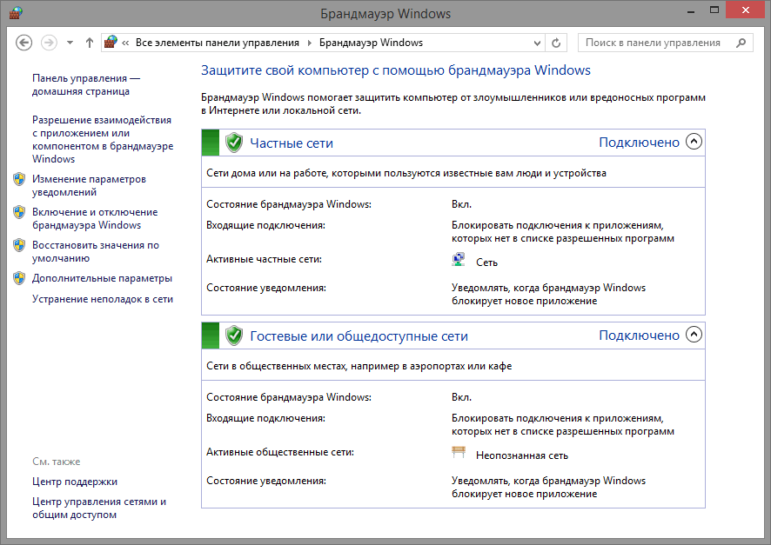Click the green shield icon for Гостевые сети
Screen dimensions: 771x545
(x=233, y=336)
